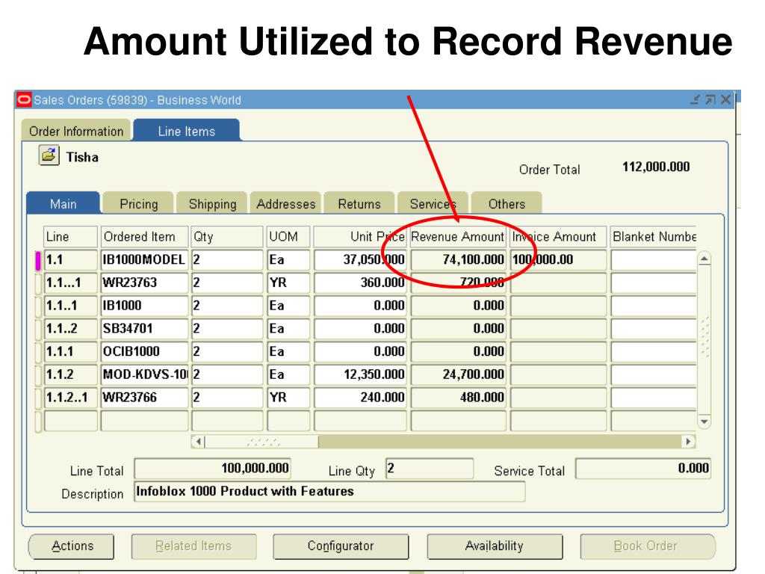Click the Revenue Amount cell 24,700.000

coord(458,374)
